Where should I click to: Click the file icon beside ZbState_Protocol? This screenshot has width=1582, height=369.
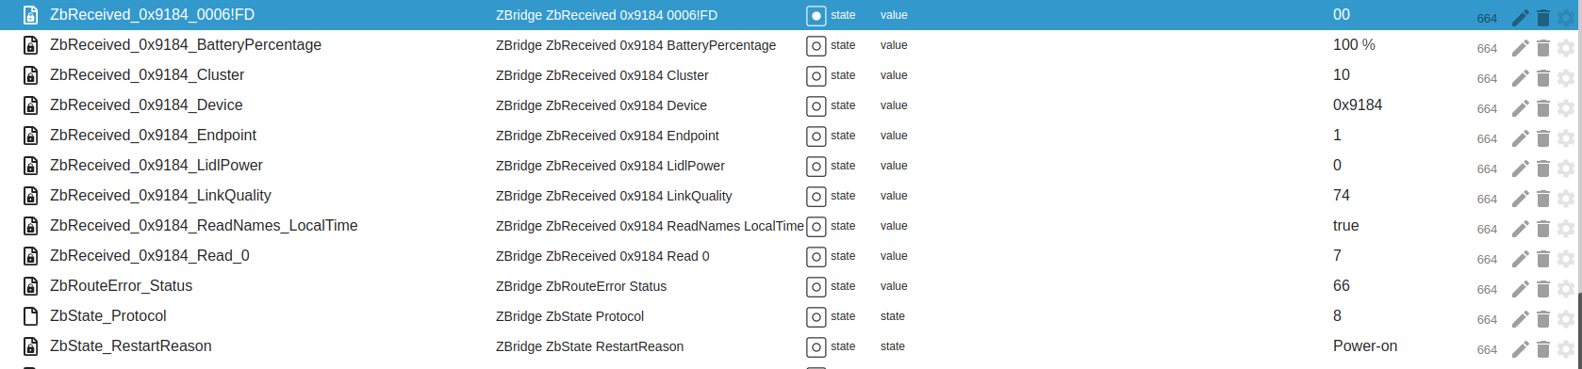(30, 316)
